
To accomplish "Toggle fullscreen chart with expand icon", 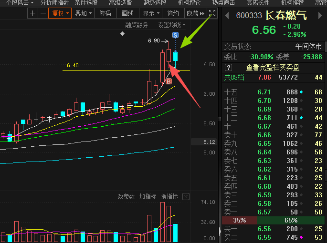I will coord(212,13).
